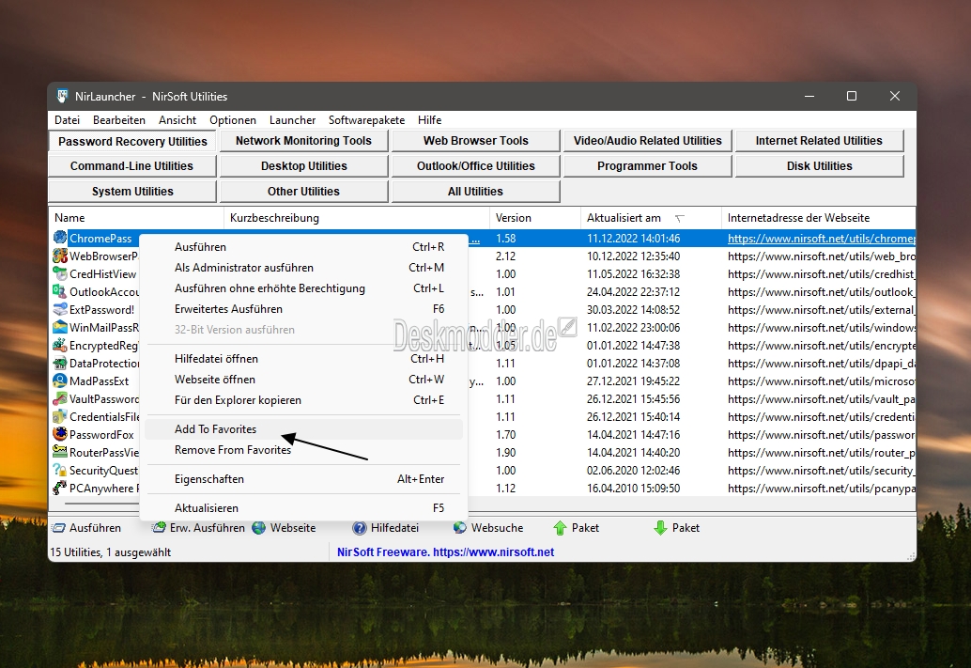Click the Ausführen toolbar icon
Image resolution: width=971 pixels, height=668 pixels.
coord(59,528)
